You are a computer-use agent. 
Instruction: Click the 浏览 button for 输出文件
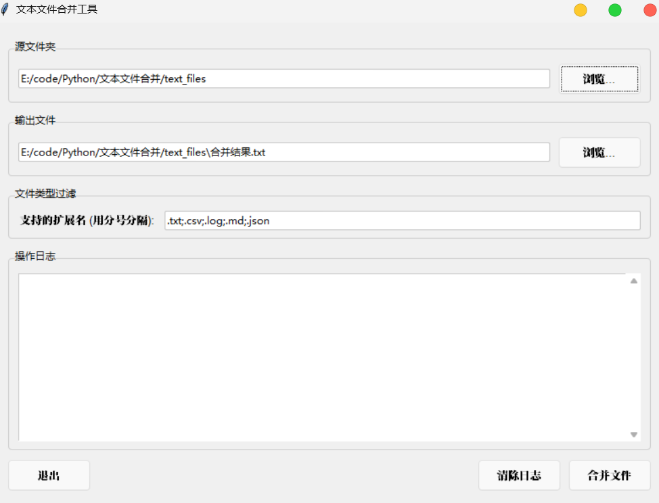(599, 152)
